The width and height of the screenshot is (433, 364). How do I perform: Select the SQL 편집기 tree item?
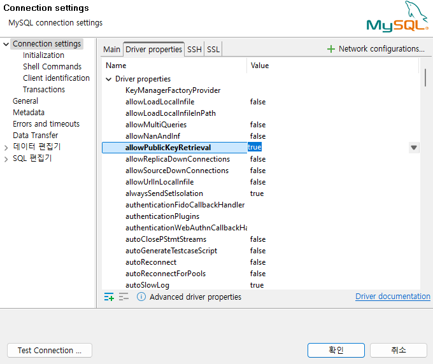coord(32,158)
